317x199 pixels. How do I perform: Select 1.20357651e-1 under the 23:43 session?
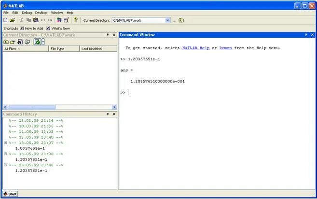pyautogui.click(x=31, y=171)
